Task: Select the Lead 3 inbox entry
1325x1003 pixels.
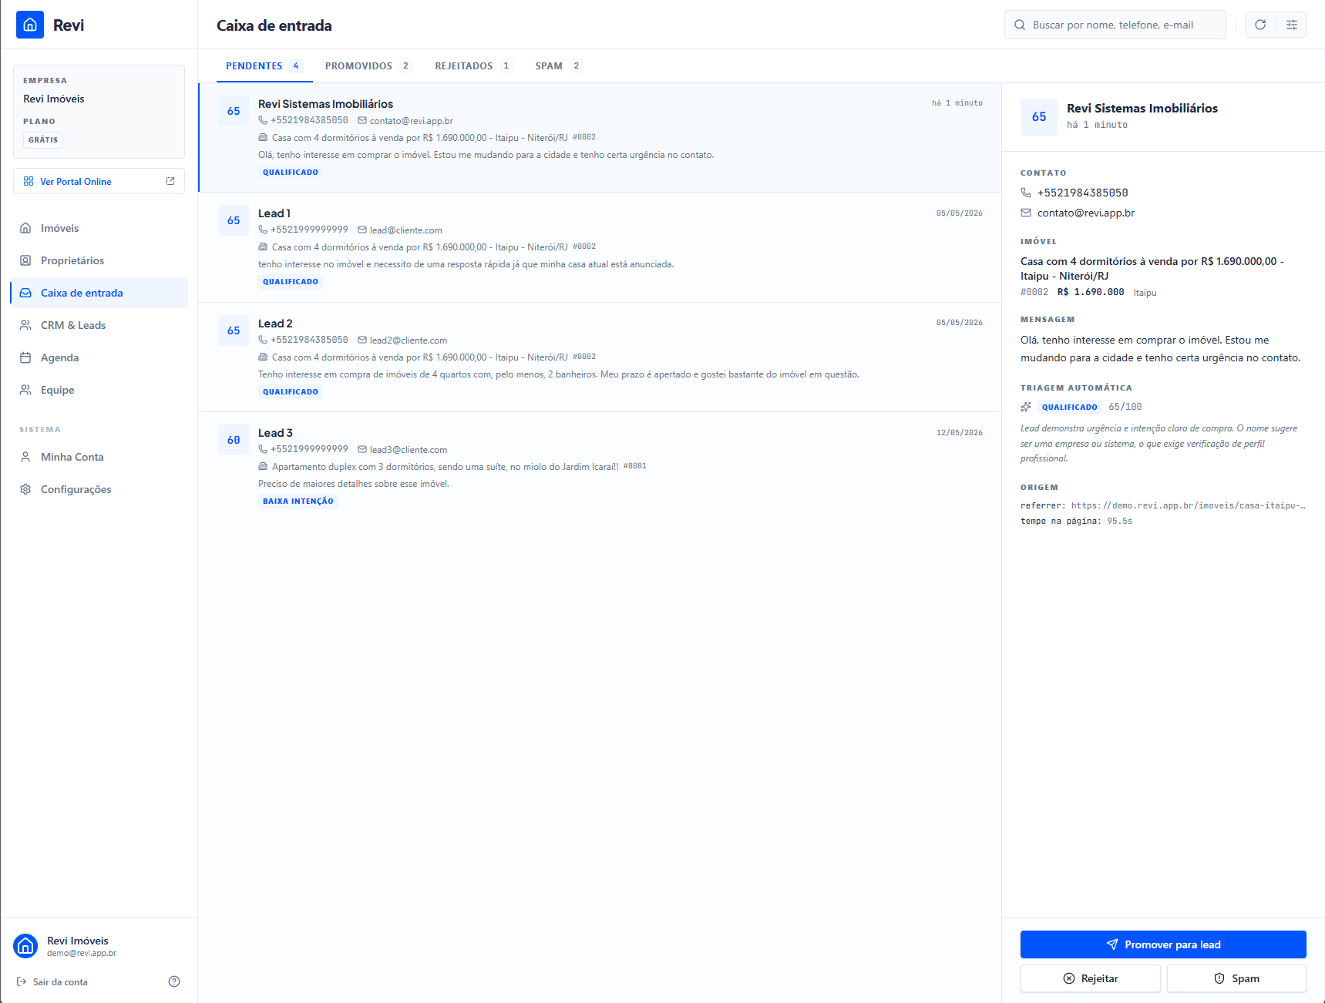Action: pyautogui.click(x=600, y=467)
